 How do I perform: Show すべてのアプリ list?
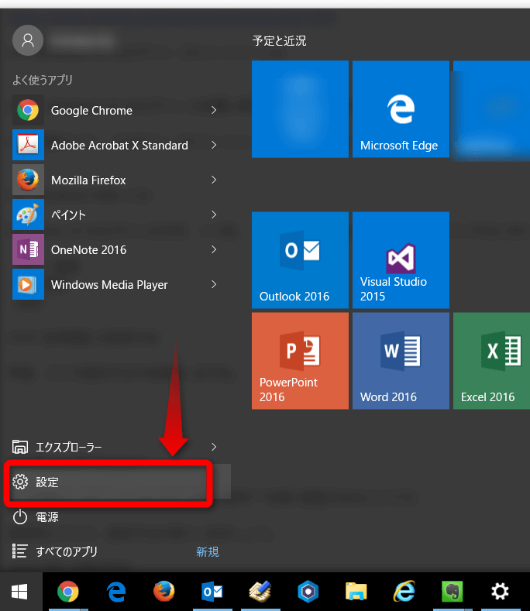(x=67, y=551)
